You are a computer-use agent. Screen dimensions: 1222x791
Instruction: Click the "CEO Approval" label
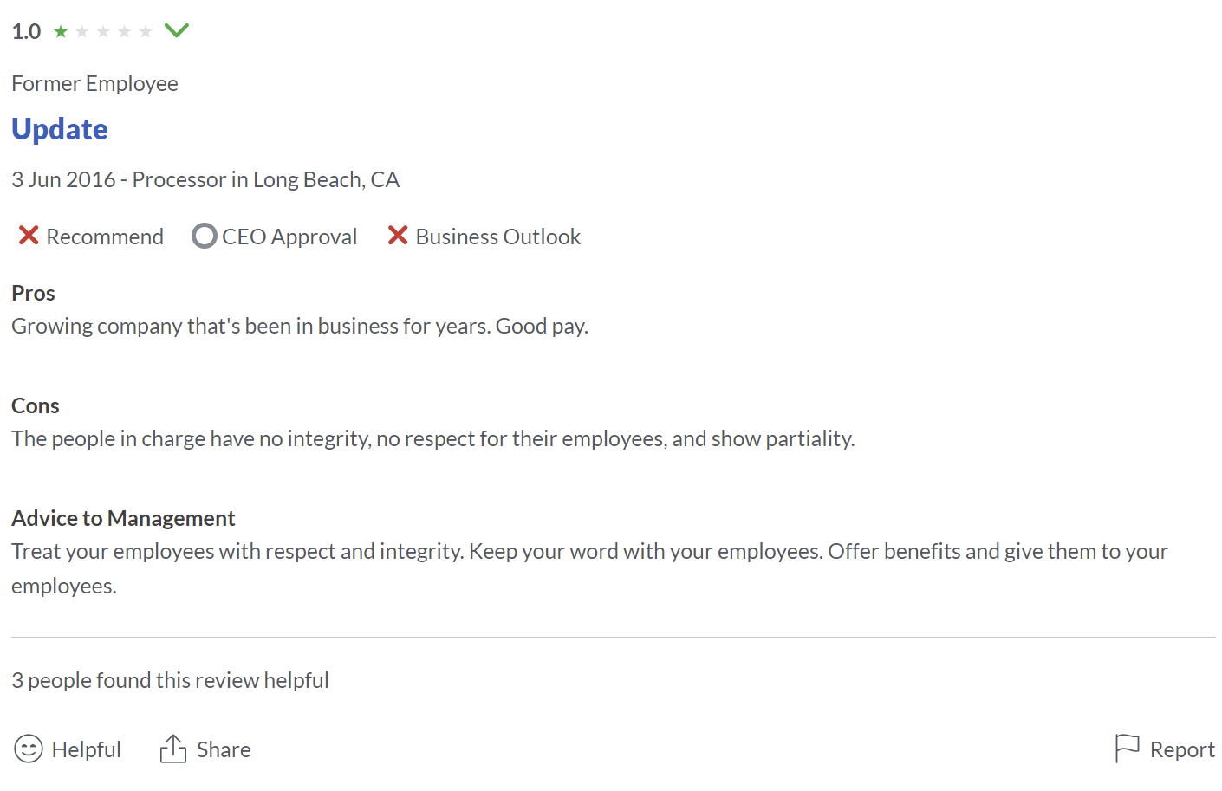(289, 237)
